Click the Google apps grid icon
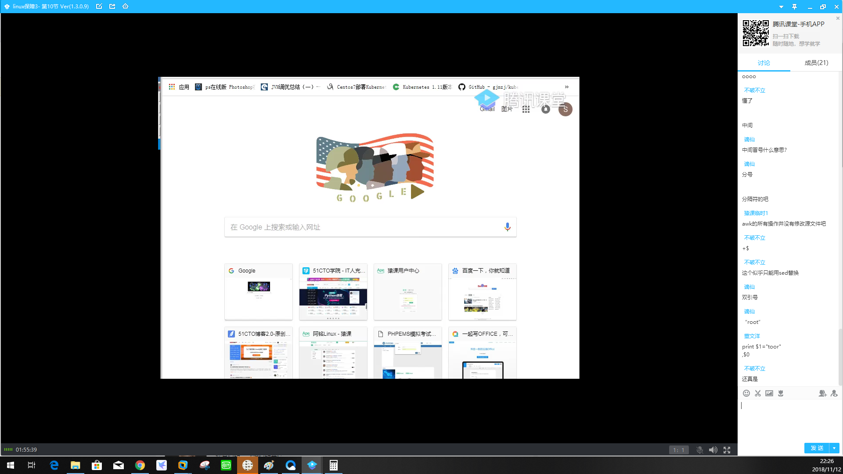Screen dimensions: 843x474 click(526, 109)
